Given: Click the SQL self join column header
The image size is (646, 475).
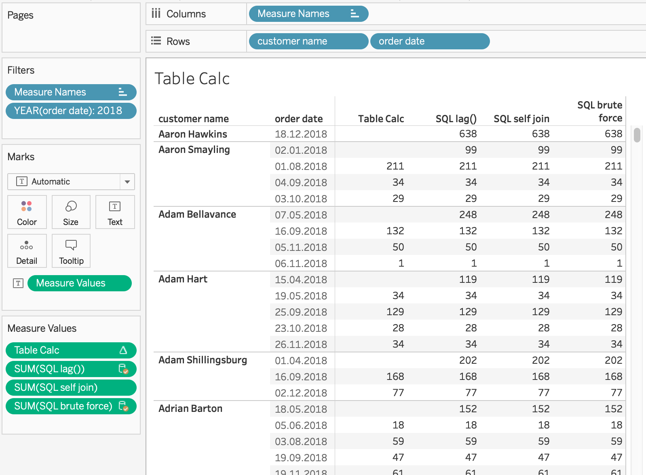Looking at the screenshot, I should (521, 119).
